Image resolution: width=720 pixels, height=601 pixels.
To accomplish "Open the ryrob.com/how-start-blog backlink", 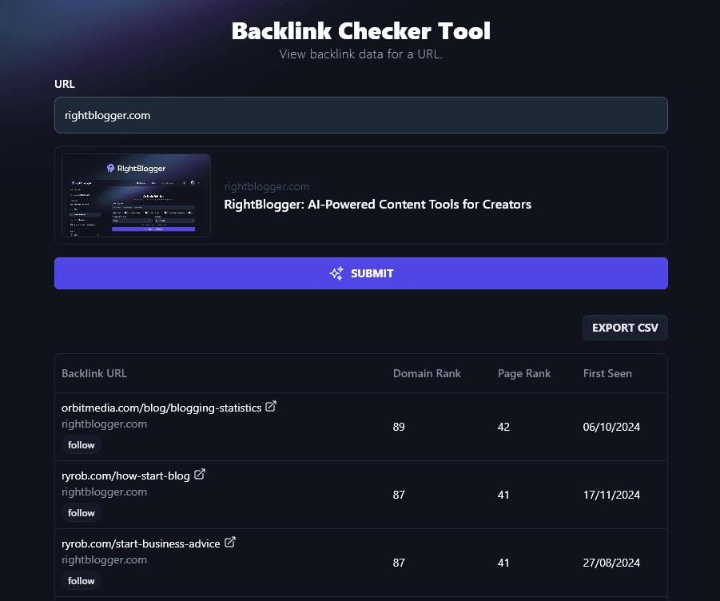I will (x=124, y=476).
